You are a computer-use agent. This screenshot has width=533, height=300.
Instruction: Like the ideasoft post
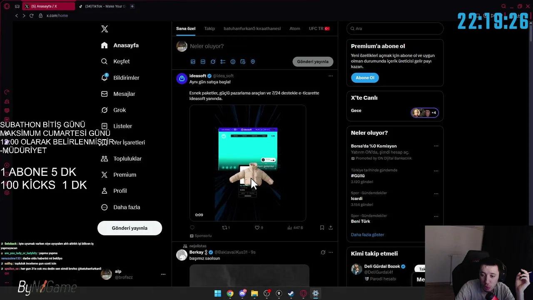[x=259, y=227]
